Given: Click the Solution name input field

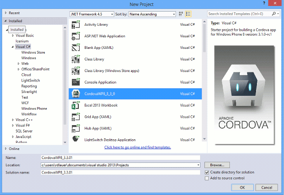Looking at the screenshot, I should pos(120,172).
